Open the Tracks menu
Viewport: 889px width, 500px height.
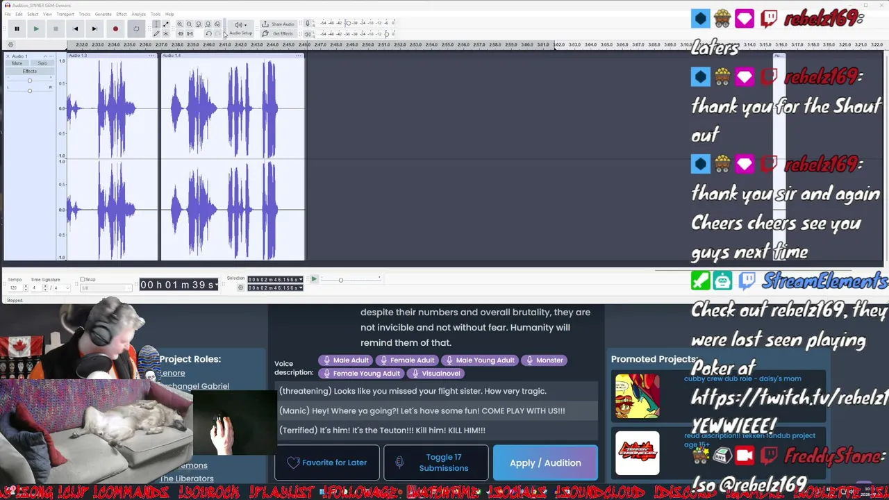(x=85, y=14)
